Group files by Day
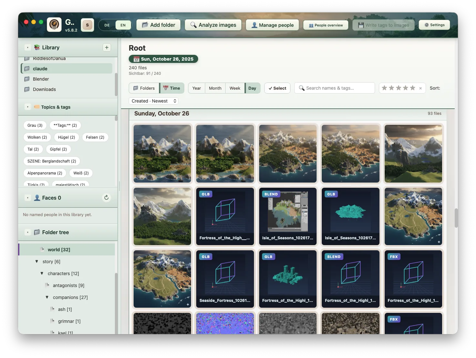This screenshot has width=476, height=358. coord(252,88)
